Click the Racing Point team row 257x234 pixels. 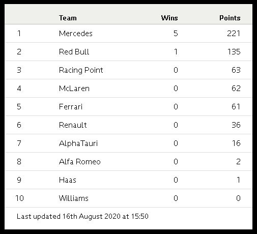(x=129, y=70)
